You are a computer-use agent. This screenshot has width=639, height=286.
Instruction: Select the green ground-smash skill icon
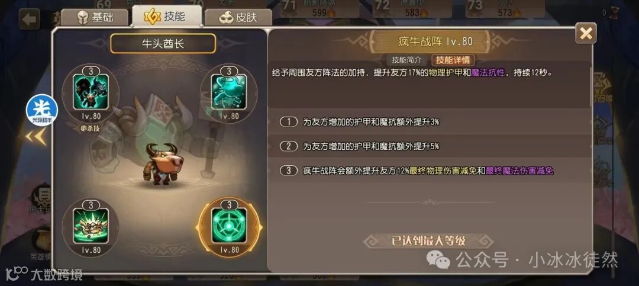click(91, 226)
